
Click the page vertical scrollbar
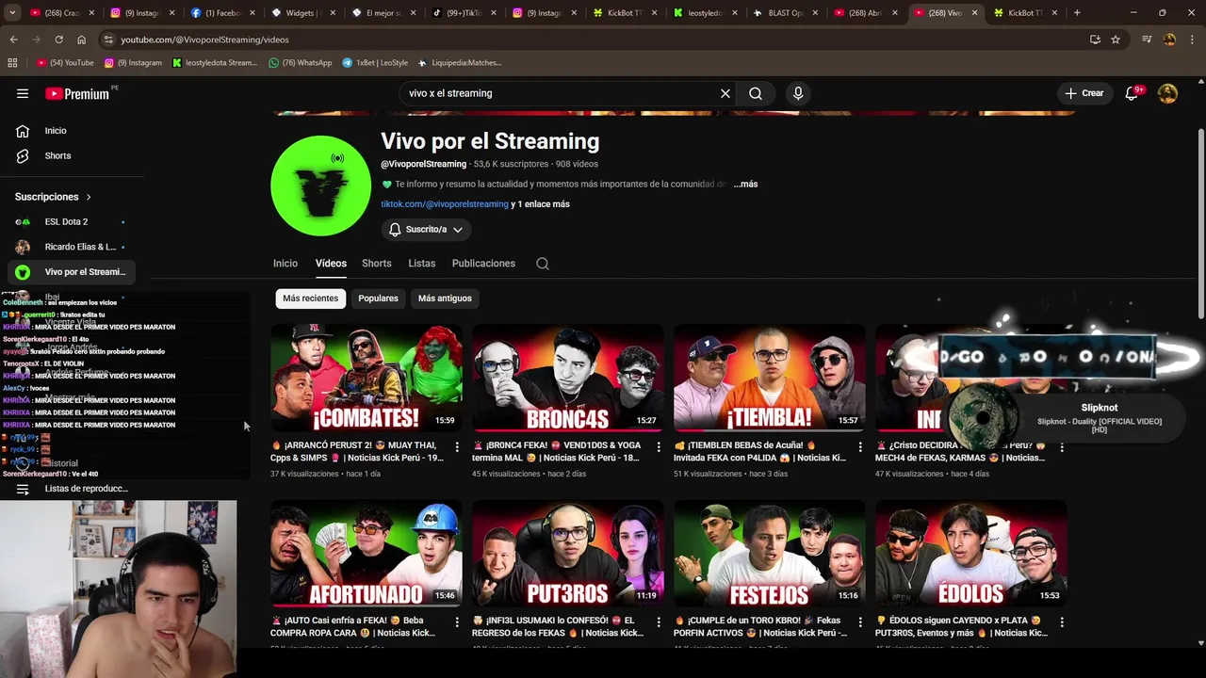coord(1200,223)
